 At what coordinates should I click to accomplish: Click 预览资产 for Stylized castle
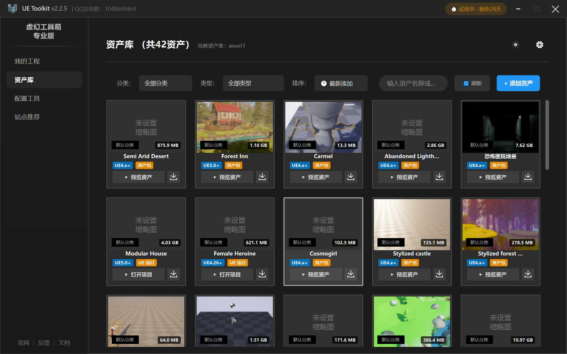[404, 274]
